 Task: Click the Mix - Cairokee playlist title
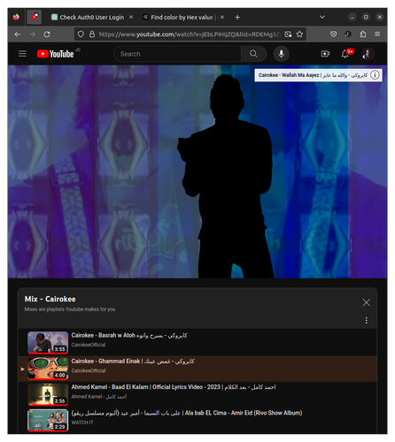50,299
